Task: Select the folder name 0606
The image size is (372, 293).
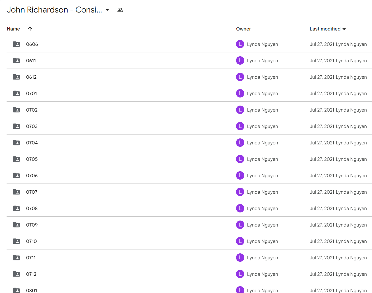Action: point(32,44)
